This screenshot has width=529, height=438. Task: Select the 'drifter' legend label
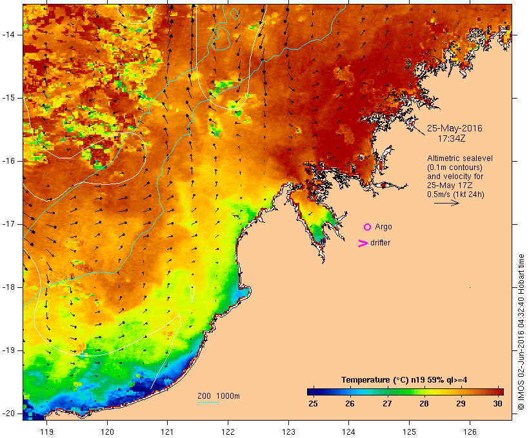(x=380, y=243)
